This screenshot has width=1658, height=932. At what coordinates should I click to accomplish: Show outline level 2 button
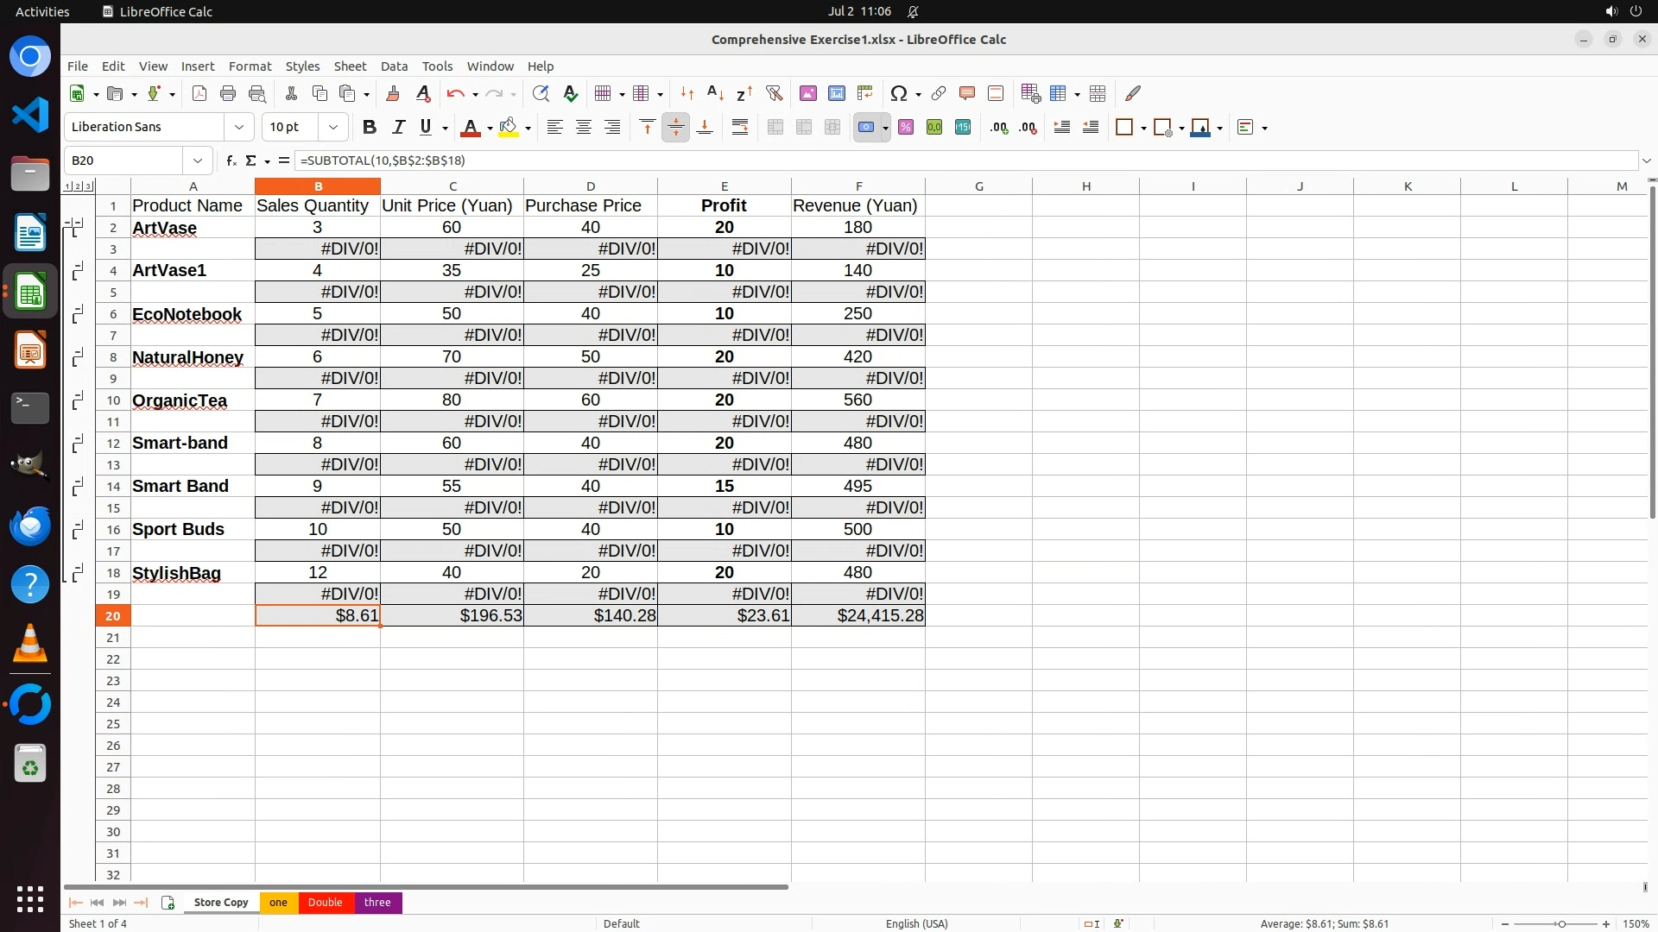coord(78,186)
